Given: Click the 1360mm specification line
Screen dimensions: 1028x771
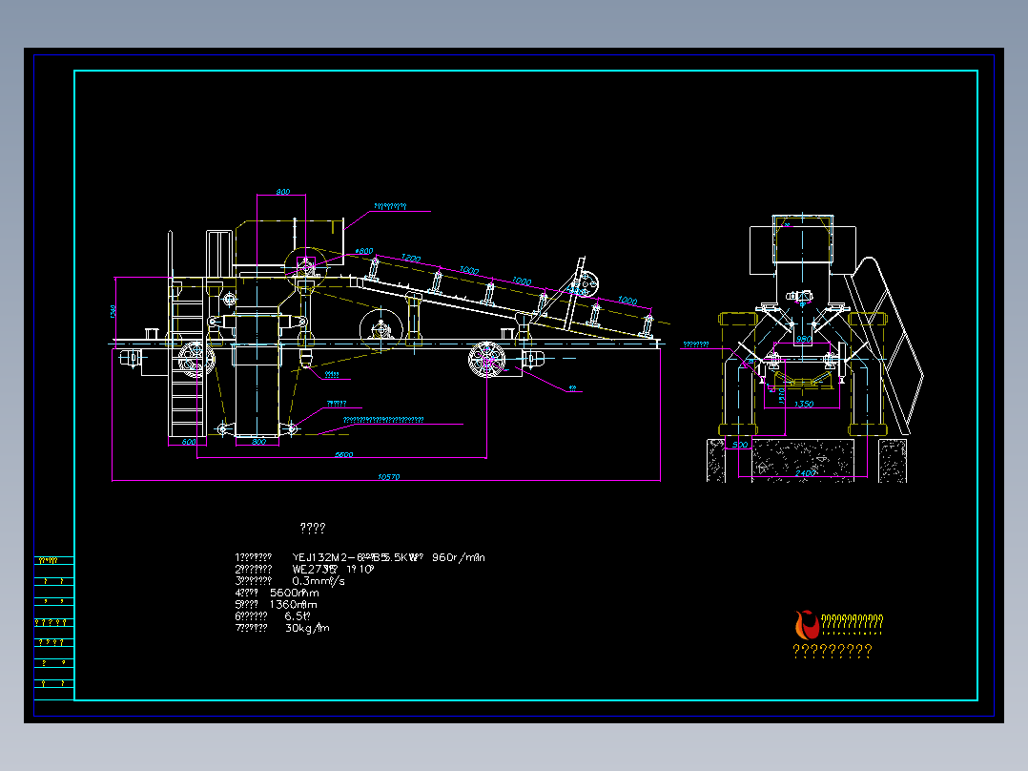Looking at the screenshot, I should [276, 604].
